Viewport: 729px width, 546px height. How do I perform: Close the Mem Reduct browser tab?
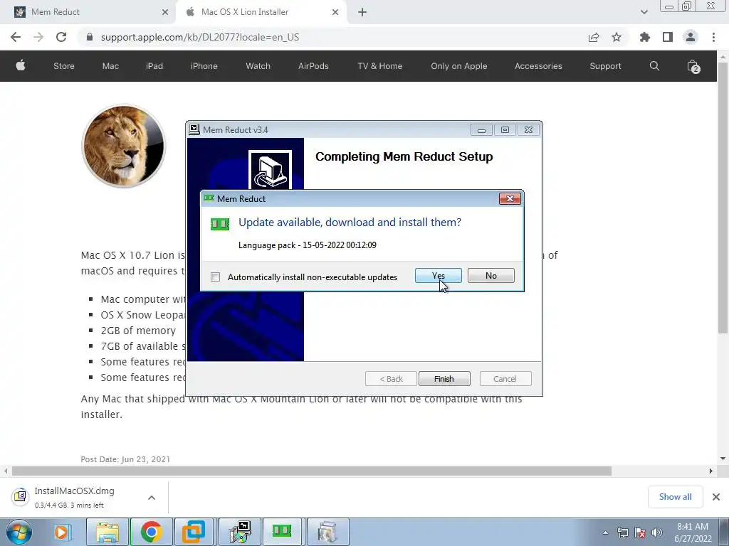(x=165, y=13)
